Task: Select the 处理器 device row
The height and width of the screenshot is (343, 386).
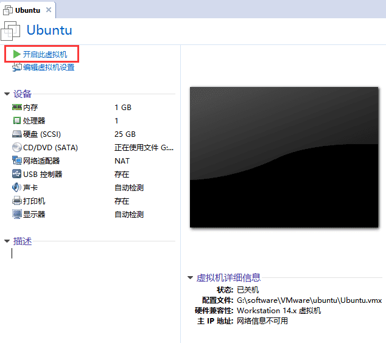Action: (94, 121)
